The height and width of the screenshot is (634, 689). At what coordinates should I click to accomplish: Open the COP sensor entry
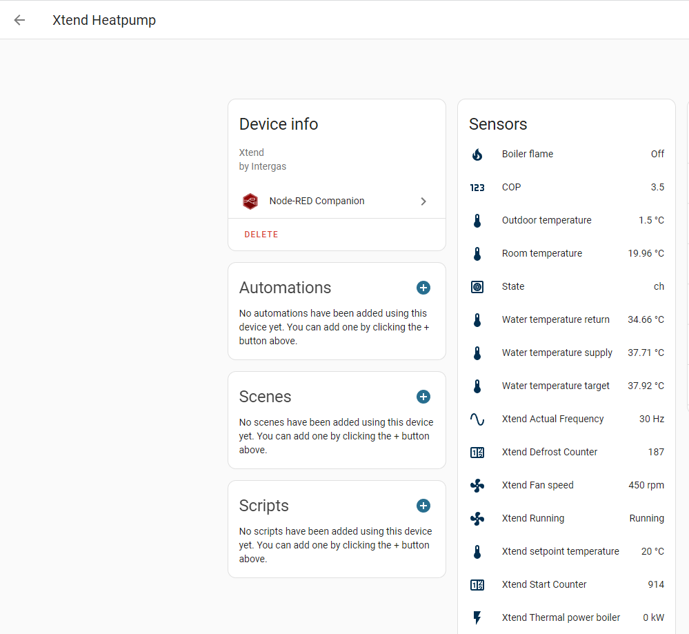pos(566,187)
